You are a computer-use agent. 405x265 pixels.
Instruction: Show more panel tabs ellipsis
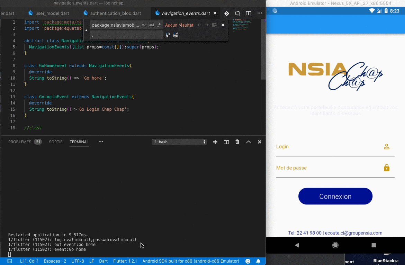(101, 141)
